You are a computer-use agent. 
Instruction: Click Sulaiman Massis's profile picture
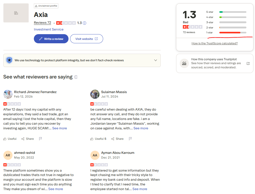coord(95,94)
